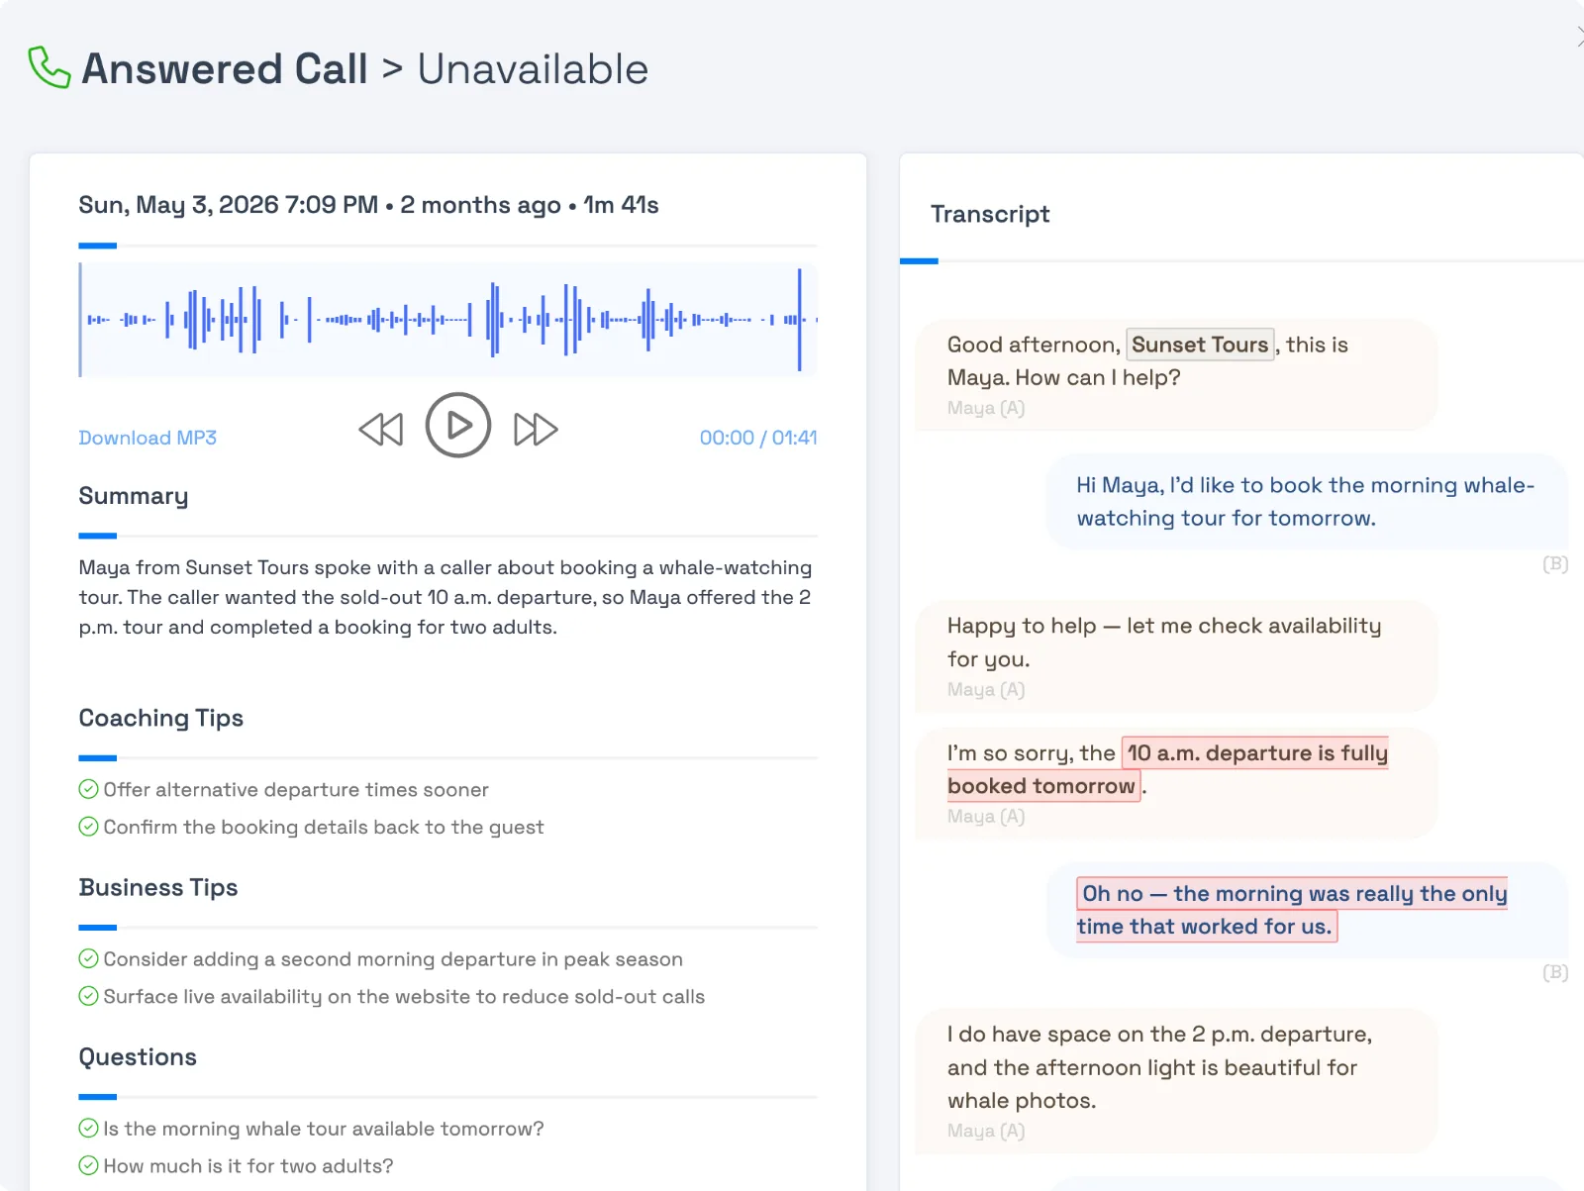Click 'Consider adding a second morning departure in peak season'

point(393,959)
